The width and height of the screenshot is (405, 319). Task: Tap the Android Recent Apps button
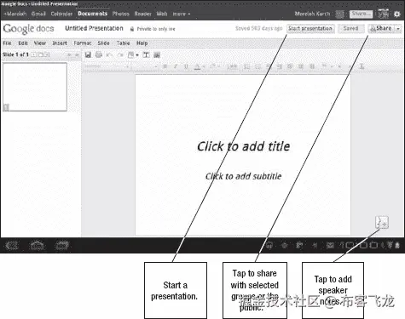coord(62,245)
